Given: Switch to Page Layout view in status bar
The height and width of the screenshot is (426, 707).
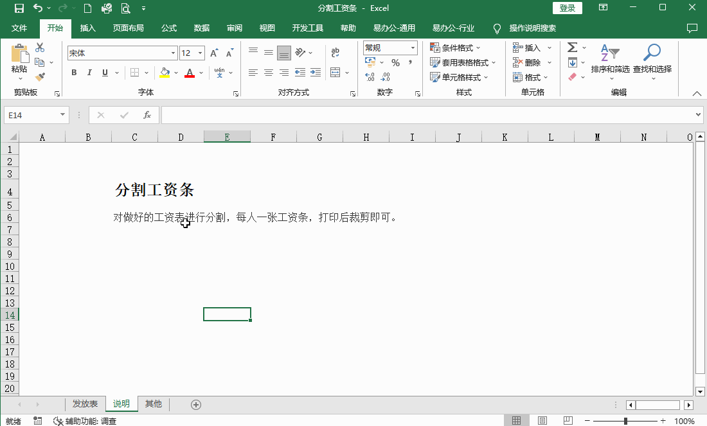Looking at the screenshot, I should (x=542, y=421).
